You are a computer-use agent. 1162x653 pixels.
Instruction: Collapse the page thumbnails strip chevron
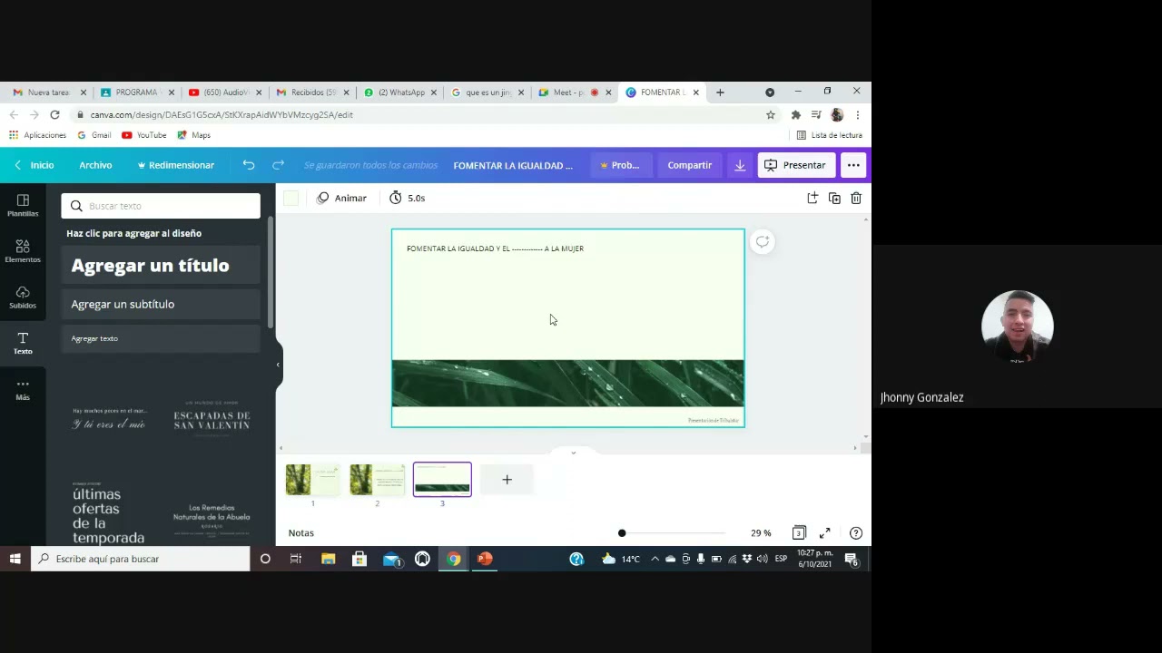[x=573, y=452]
